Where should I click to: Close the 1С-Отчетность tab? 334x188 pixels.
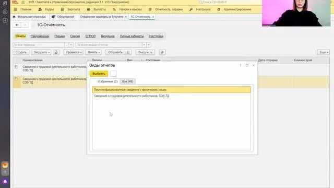click(153, 17)
